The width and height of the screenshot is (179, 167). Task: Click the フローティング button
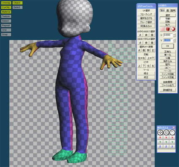[146, 14]
